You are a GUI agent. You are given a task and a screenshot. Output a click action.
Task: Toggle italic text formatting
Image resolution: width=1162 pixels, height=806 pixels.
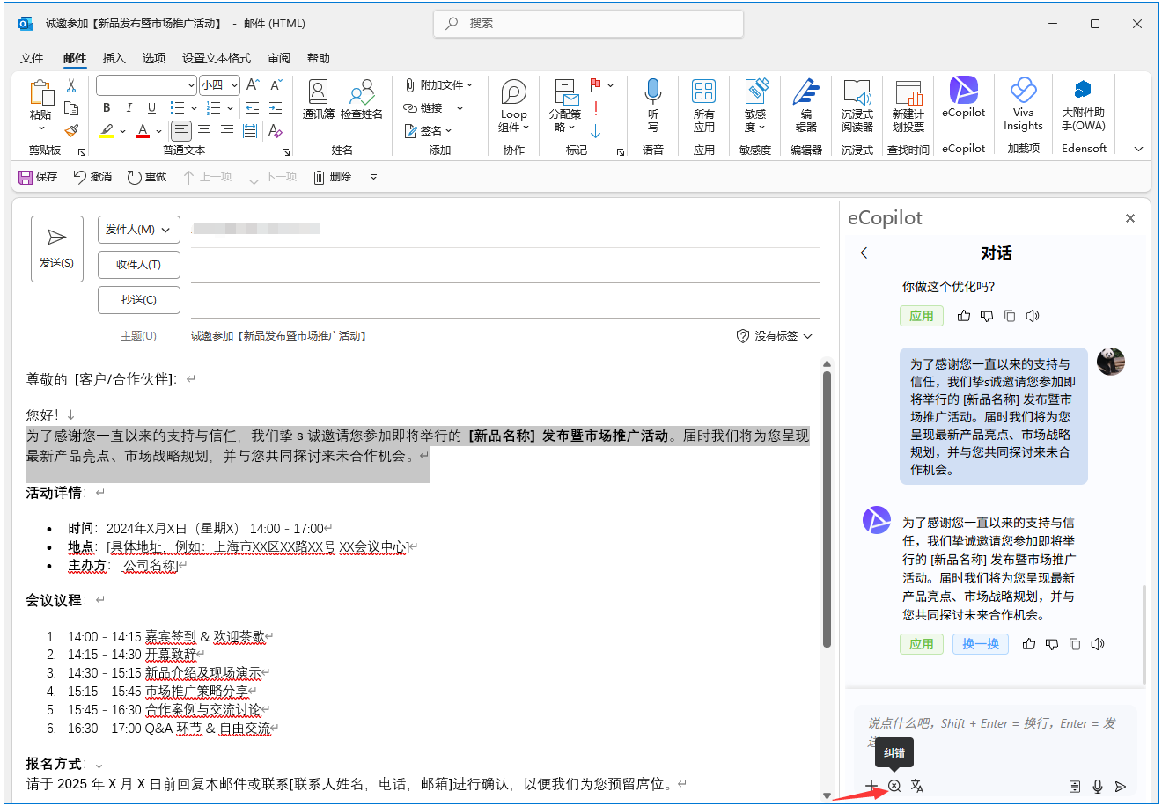129,108
